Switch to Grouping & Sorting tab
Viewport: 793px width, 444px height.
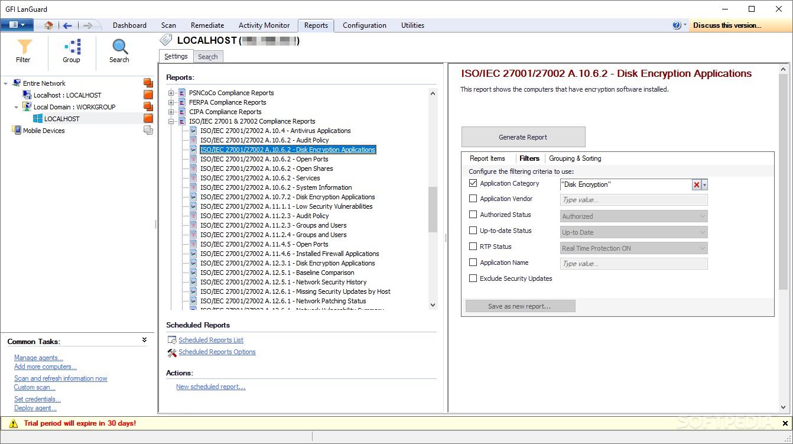(575, 158)
